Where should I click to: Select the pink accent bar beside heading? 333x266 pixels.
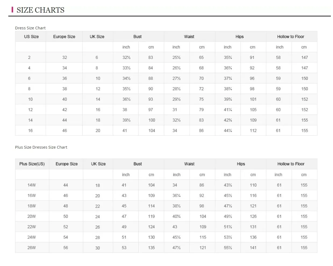coord(12,10)
